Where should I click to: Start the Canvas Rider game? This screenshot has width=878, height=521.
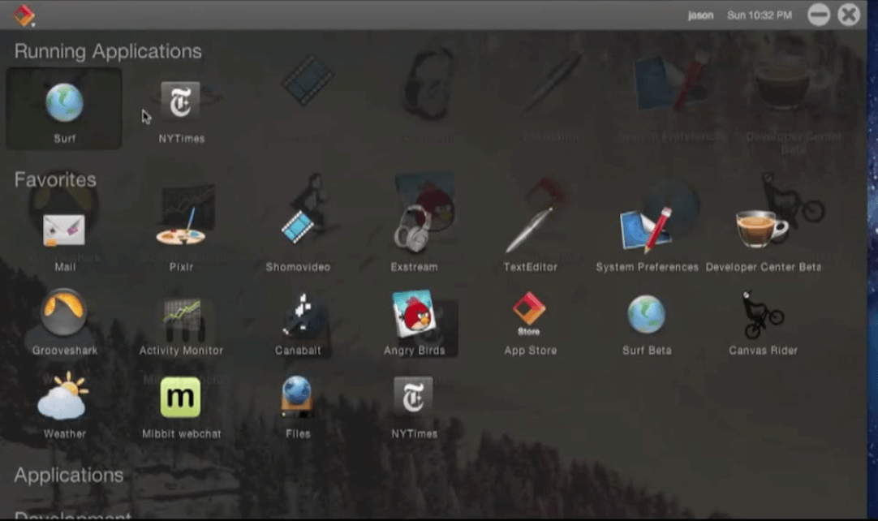tap(764, 323)
